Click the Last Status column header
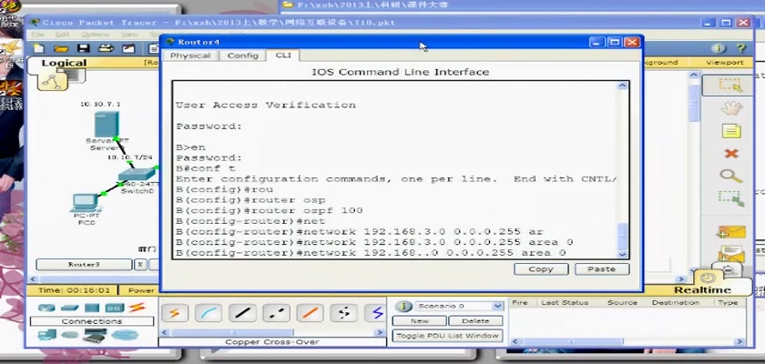765x364 pixels. point(565,303)
